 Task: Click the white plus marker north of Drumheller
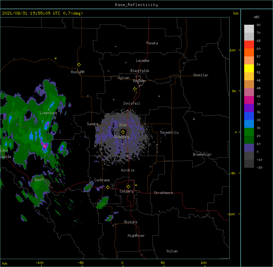click(194, 119)
